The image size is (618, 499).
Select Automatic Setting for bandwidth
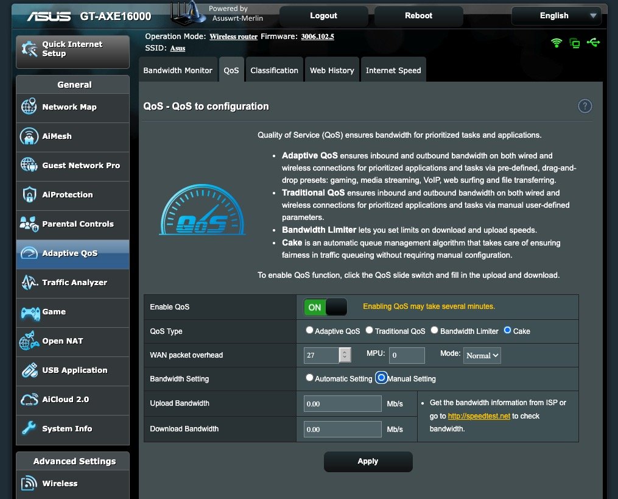[x=309, y=378]
